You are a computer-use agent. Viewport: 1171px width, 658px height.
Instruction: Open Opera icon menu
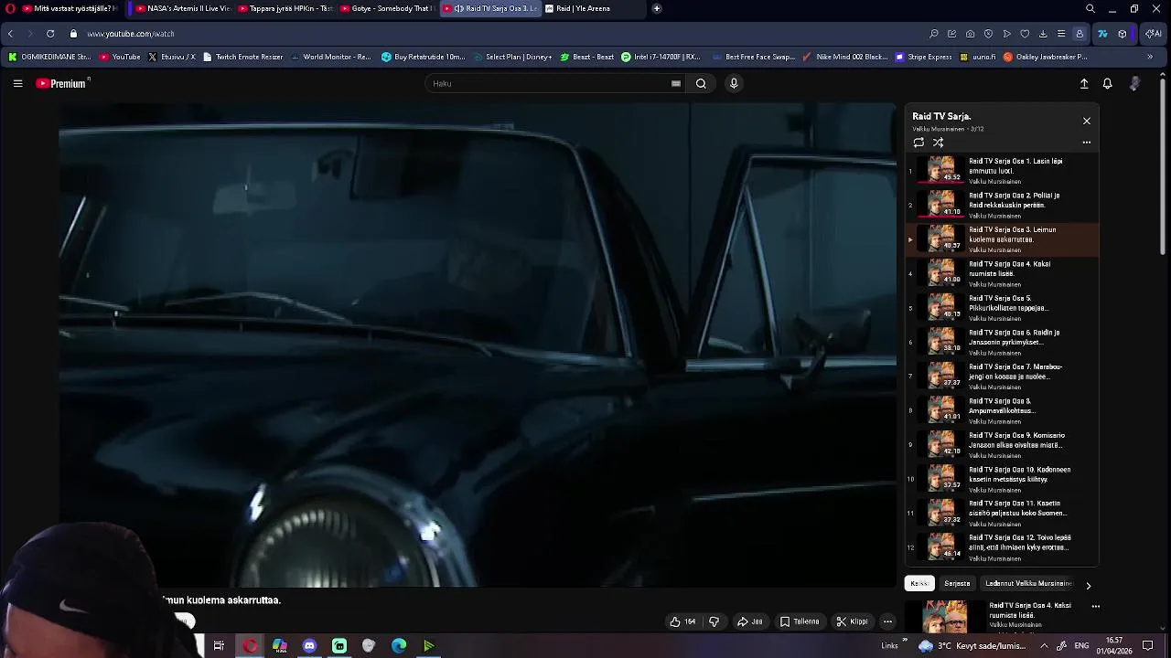click(10, 8)
